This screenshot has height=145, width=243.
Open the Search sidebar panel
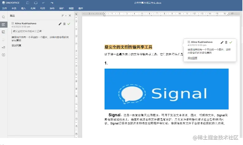point(3,17)
